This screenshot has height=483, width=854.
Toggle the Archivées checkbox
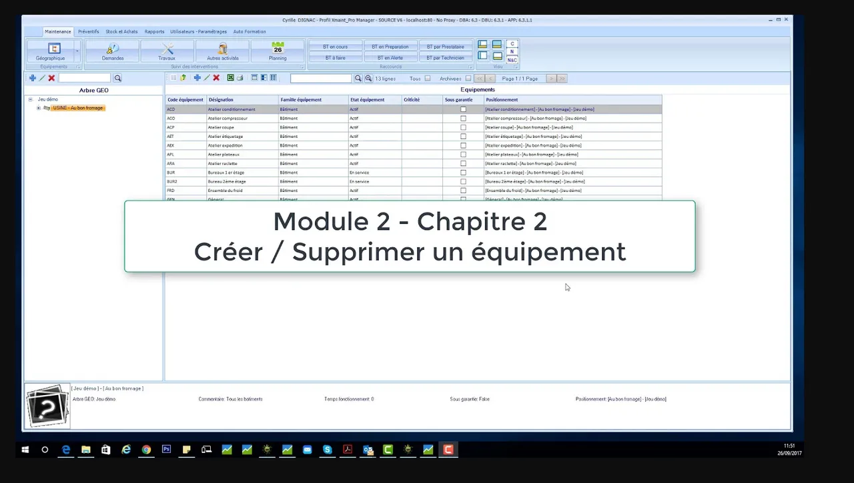pyautogui.click(x=468, y=78)
